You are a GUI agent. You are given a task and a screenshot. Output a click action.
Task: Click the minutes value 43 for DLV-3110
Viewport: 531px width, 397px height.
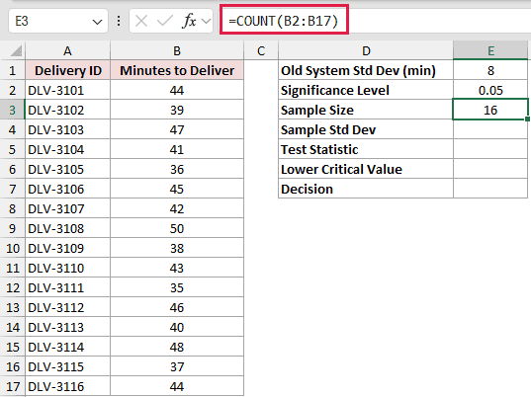point(177,268)
